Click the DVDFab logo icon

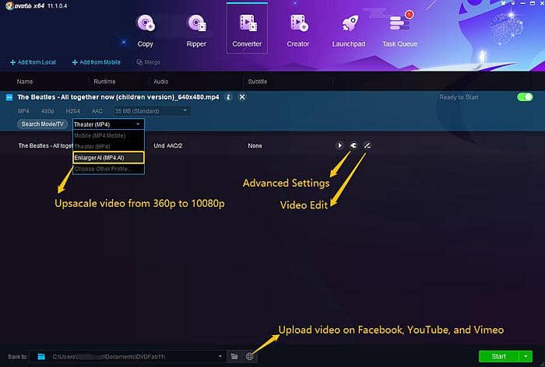[x=9, y=5]
